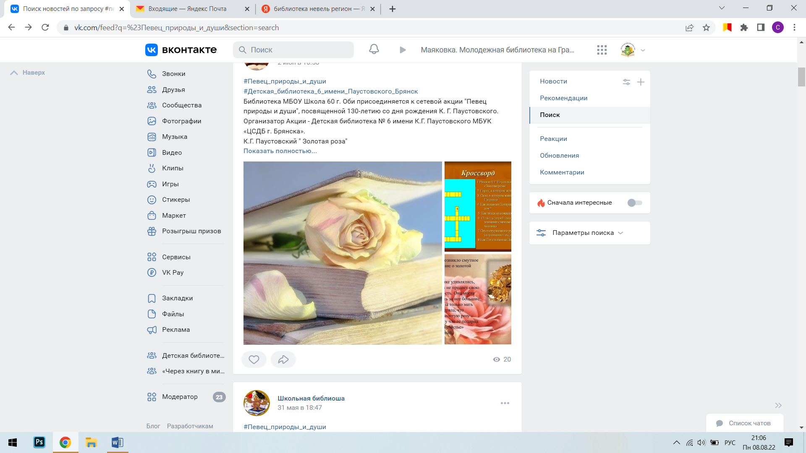Click the page vertical scrollbar thumb
Viewport: 806px width, 453px height.
point(801,77)
